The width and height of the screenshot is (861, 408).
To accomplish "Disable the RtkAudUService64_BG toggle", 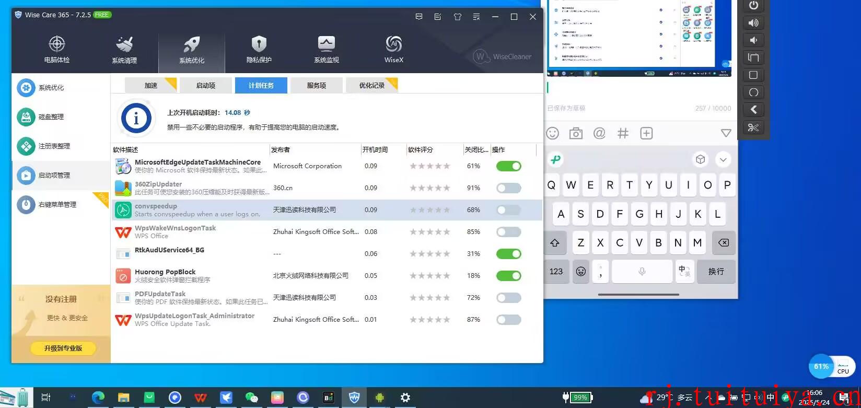I will [x=509, y=254].
